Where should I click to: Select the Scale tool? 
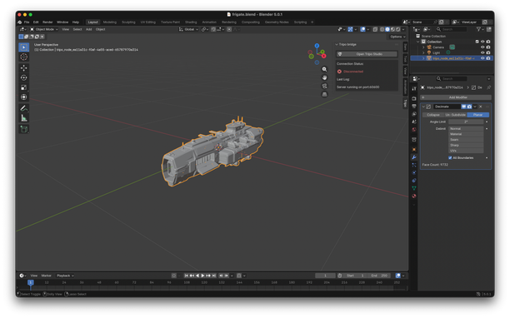[x=23, y=87]
